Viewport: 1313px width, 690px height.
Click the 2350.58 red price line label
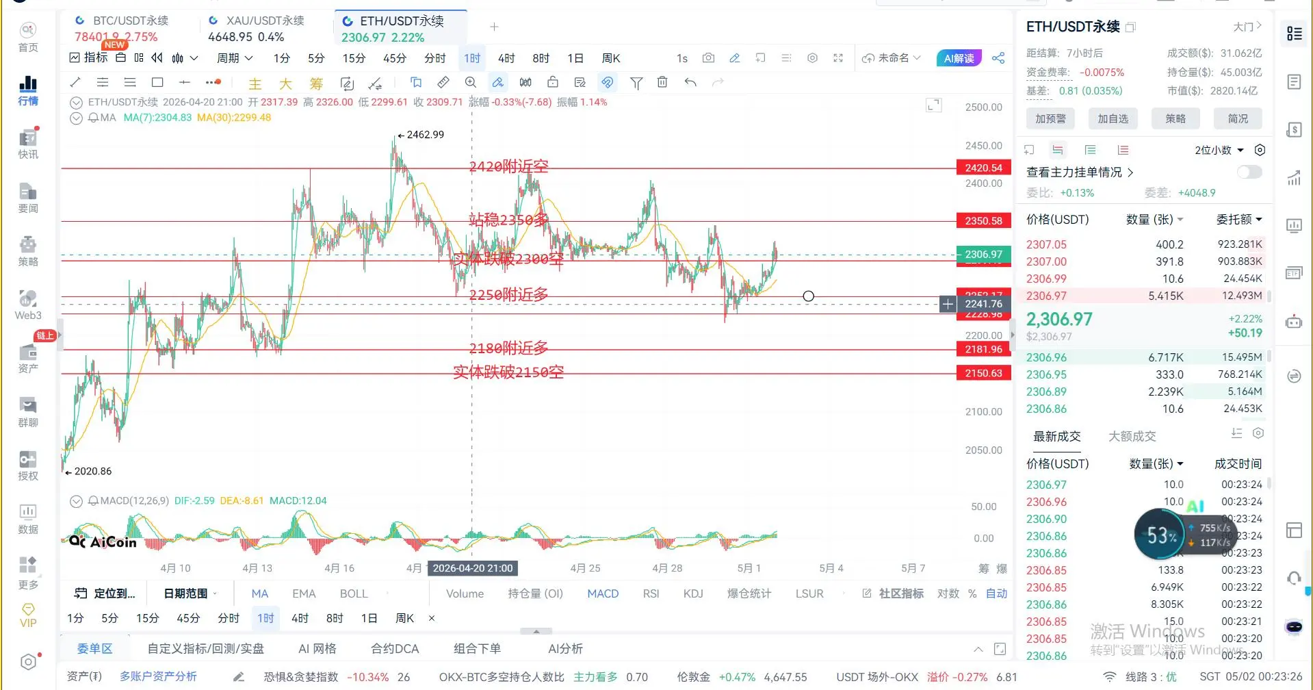click(983, 220)
